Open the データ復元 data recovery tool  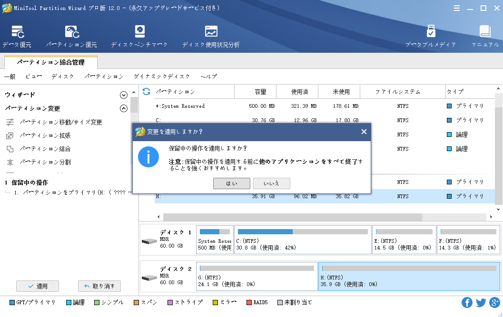[x=17, y=37]
